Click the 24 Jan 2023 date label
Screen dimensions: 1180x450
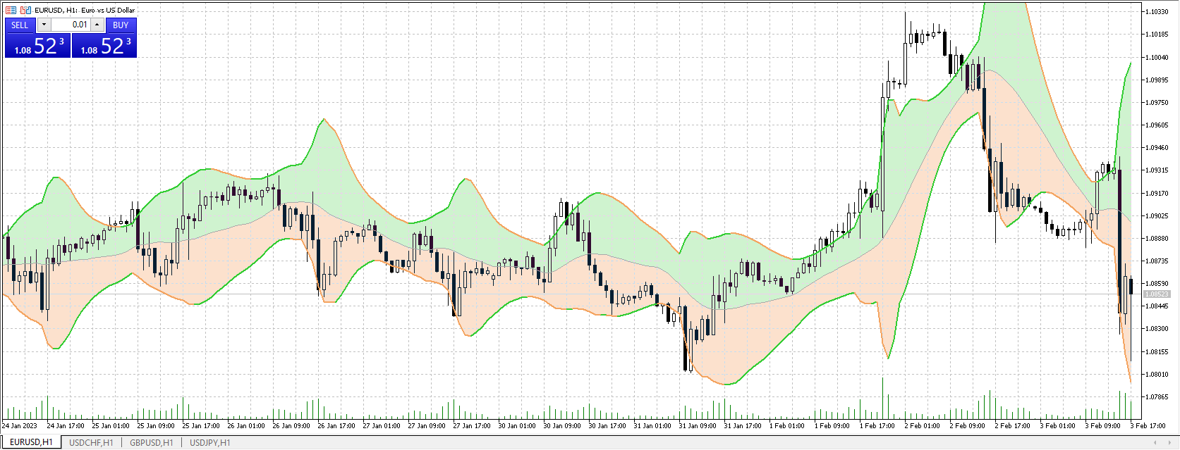click(x=20, y=426)
